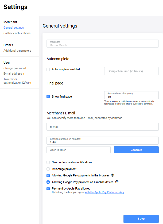Uncheck the Show final page checkbox
This screenshot has width=163, height=224.
point(48,96)
